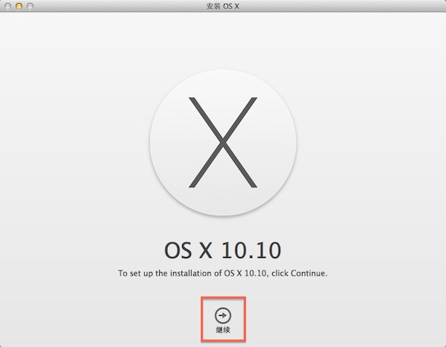
Task: Click the 'To set up the installation' instruction text
Action: (223, 273)
